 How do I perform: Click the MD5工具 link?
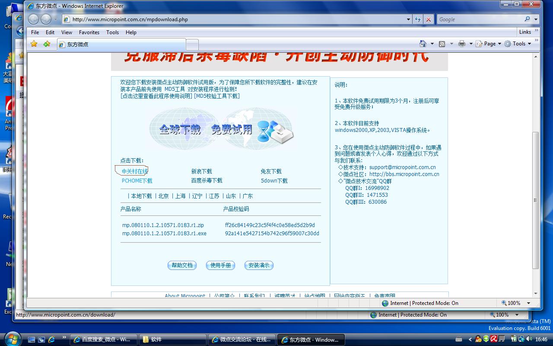tap(175, 89)
